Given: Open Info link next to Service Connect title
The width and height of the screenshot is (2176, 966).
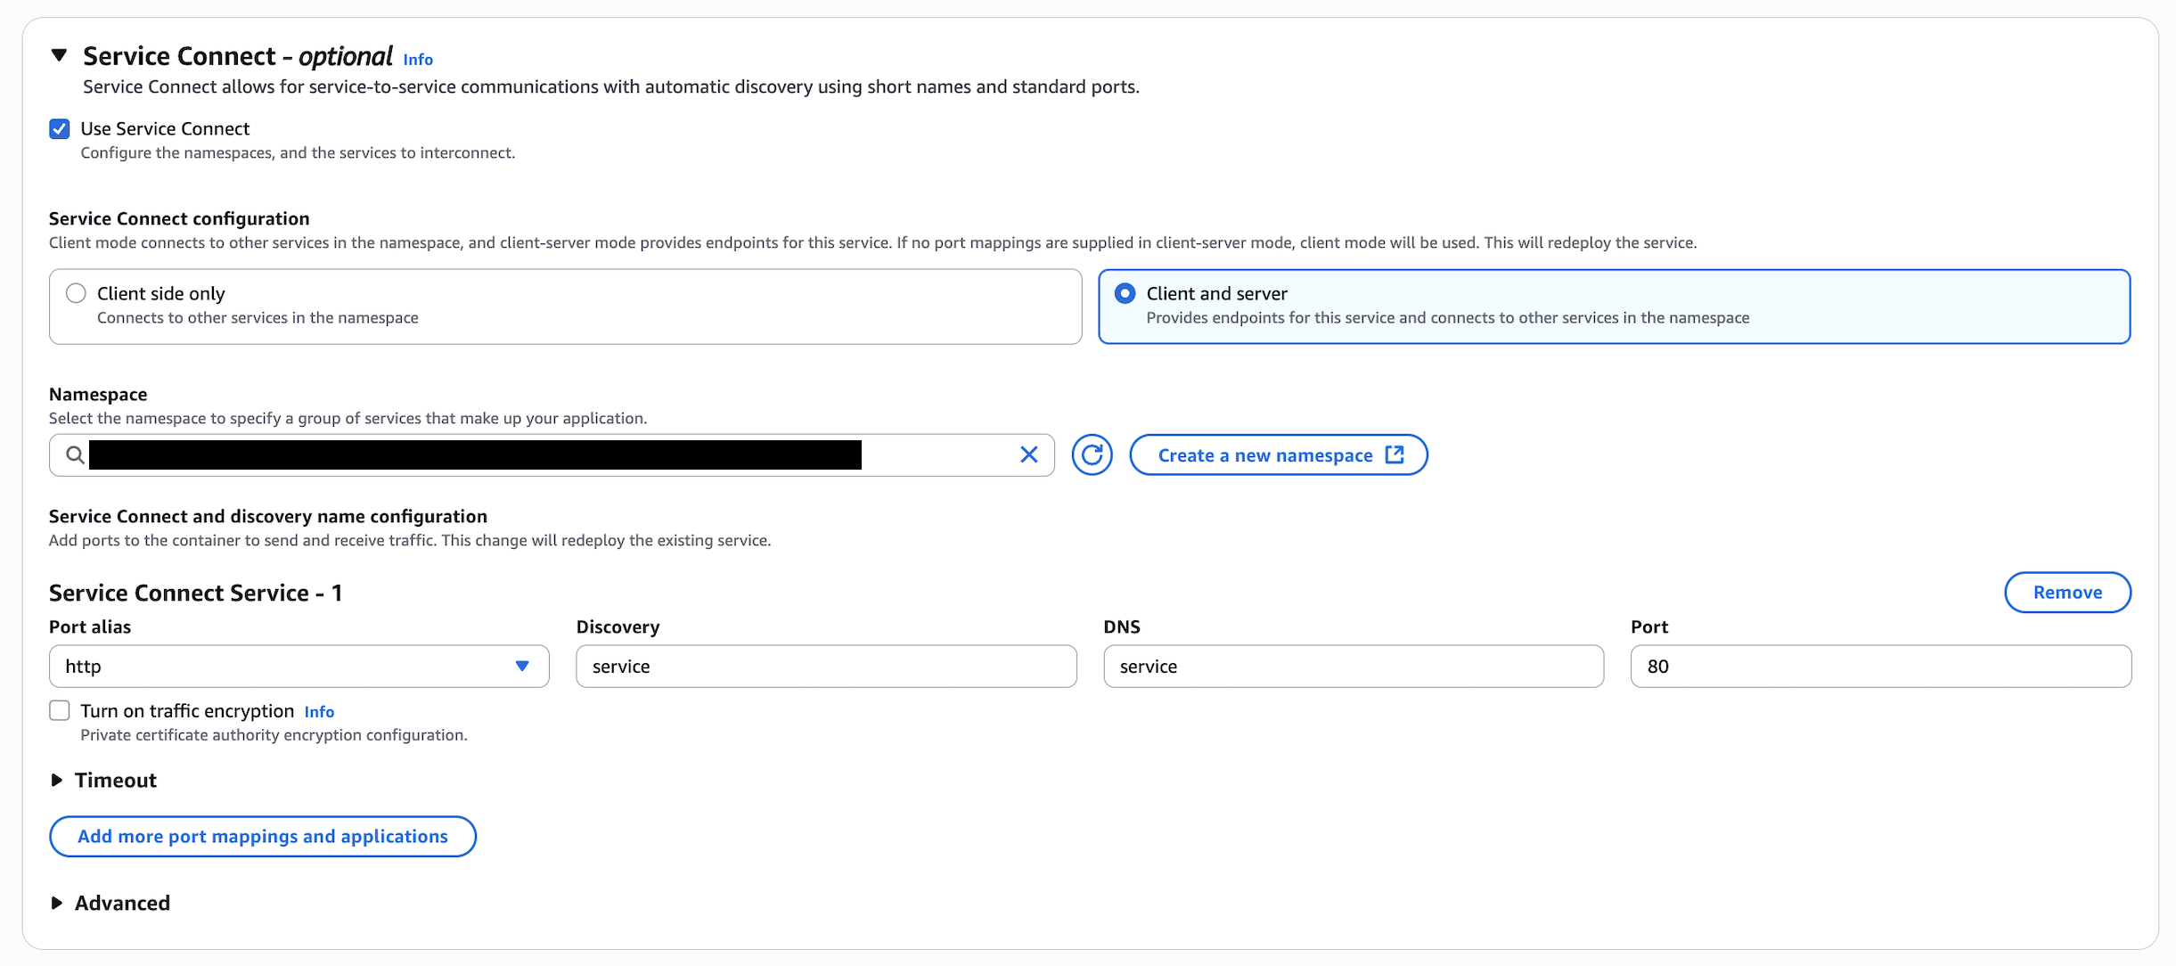Looking at the screenshot, I should 418,60.
